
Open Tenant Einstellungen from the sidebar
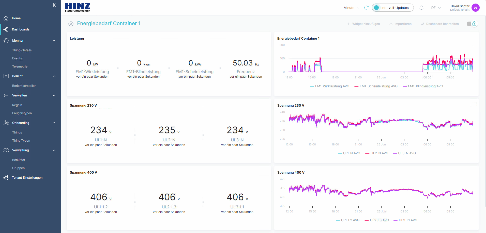[27, 178]
